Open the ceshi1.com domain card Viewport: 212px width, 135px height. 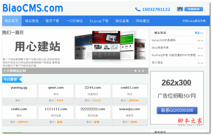click(130, 94)
